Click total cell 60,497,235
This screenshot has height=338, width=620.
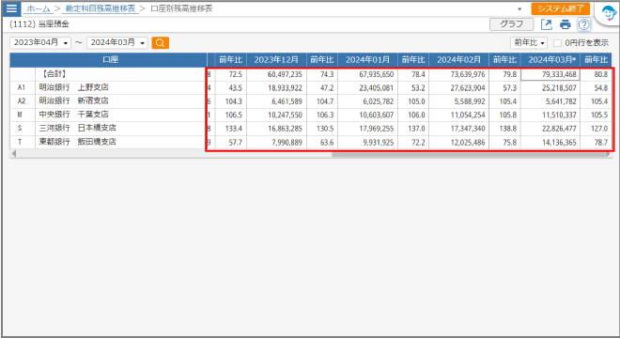pyautogui.click(x=276, y=74)
